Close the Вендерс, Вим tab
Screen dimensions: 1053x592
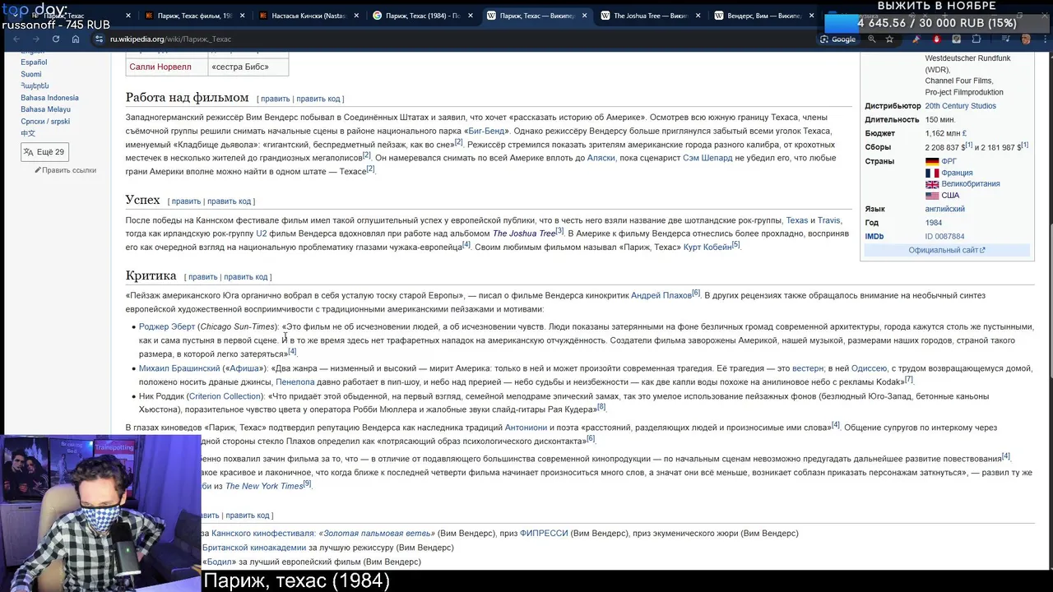(x=811, y=16)
